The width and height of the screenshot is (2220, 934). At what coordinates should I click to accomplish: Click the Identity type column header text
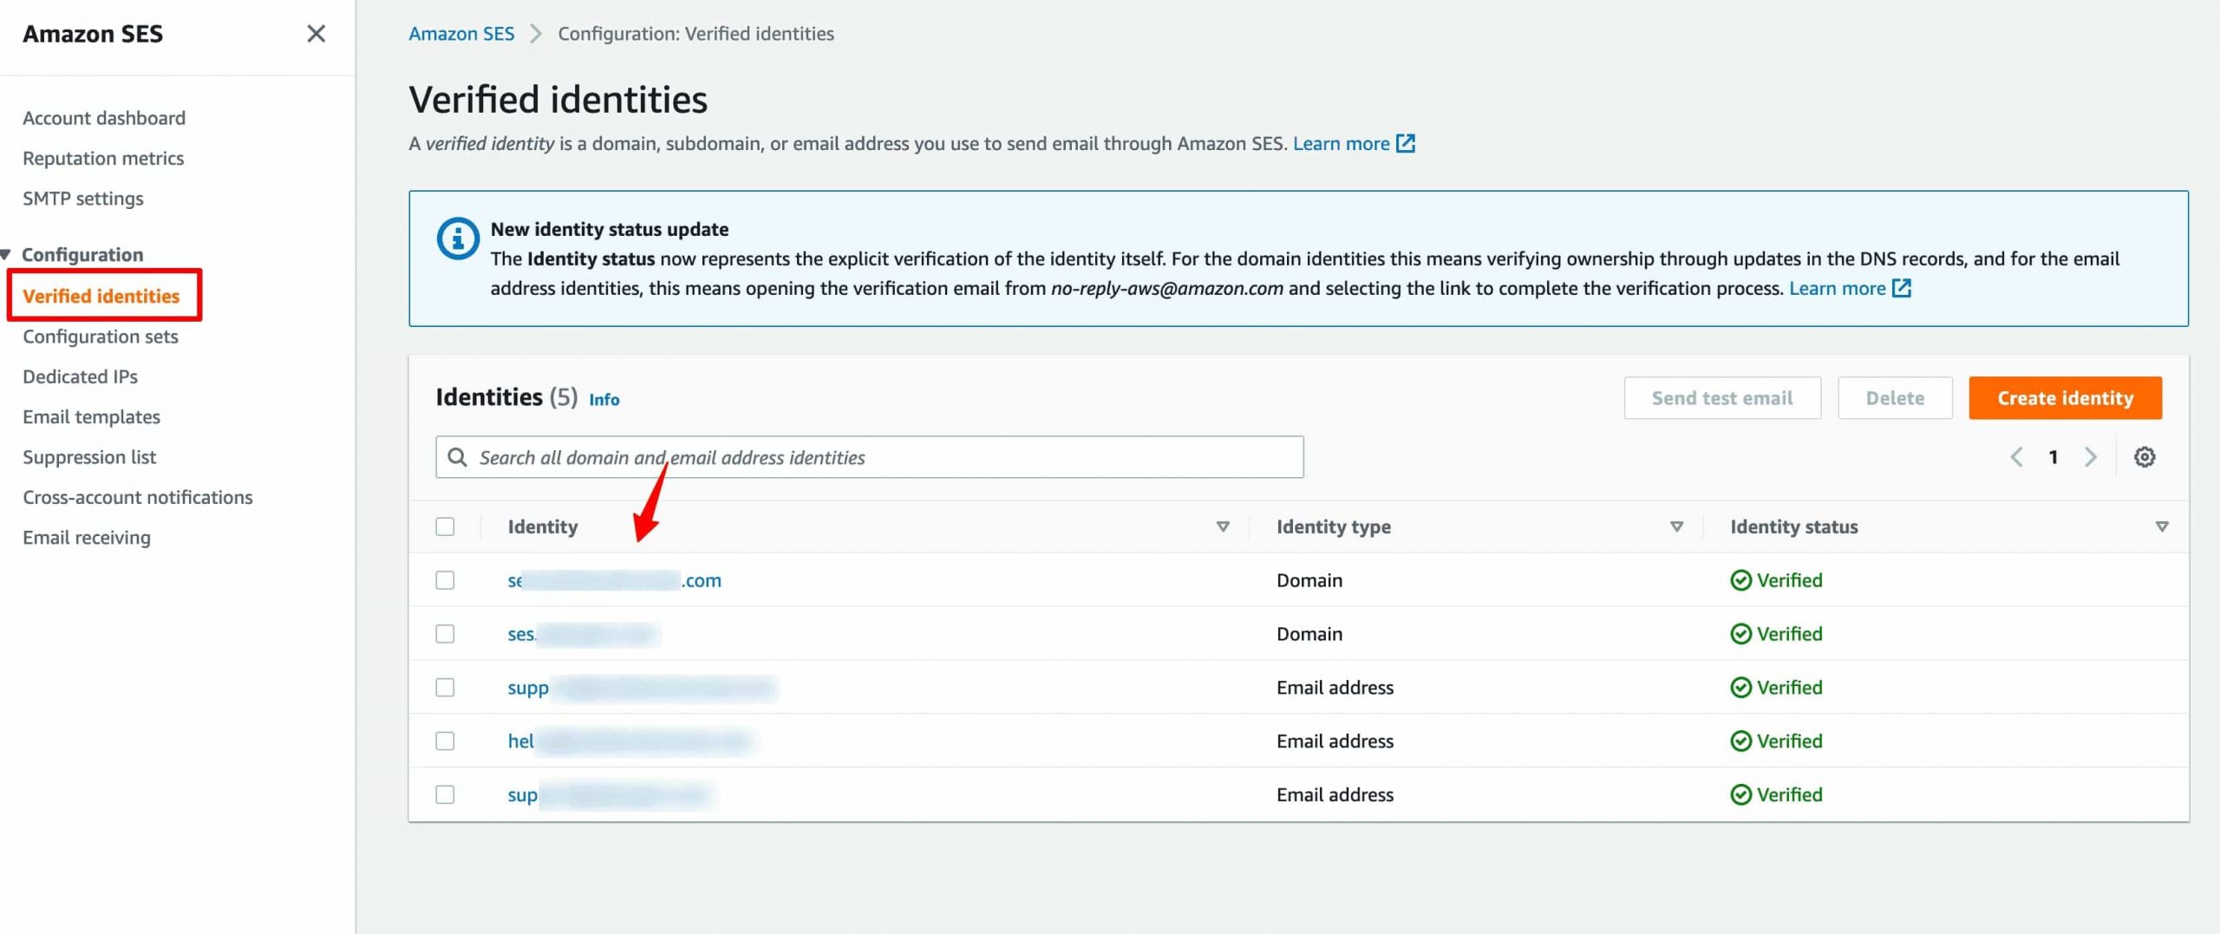click(1334, 526)
